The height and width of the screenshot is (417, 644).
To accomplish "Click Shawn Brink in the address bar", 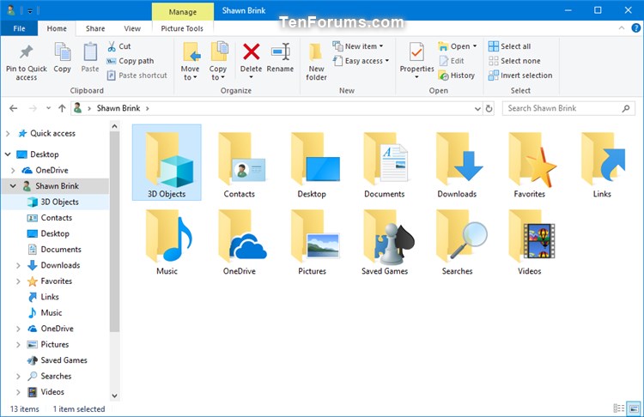I will pos(118,108).
